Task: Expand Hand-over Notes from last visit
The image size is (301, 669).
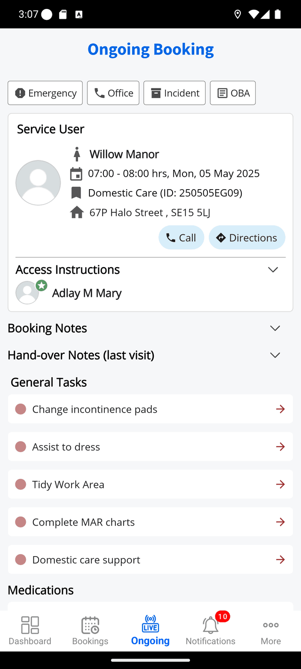Action: [x=275, y=355]
